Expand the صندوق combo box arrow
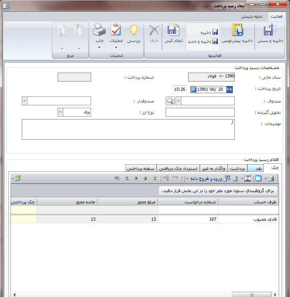Screen dimensions: 290x297 179,101
